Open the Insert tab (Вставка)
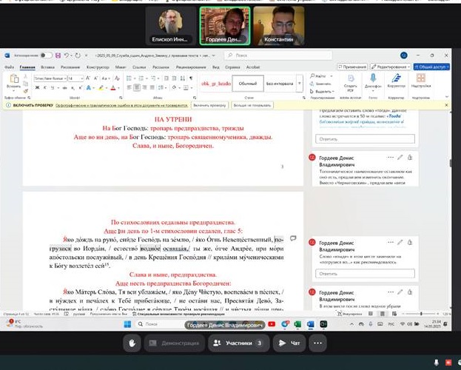The height and width of the screenshot is (370, 461). click(48, 67)
